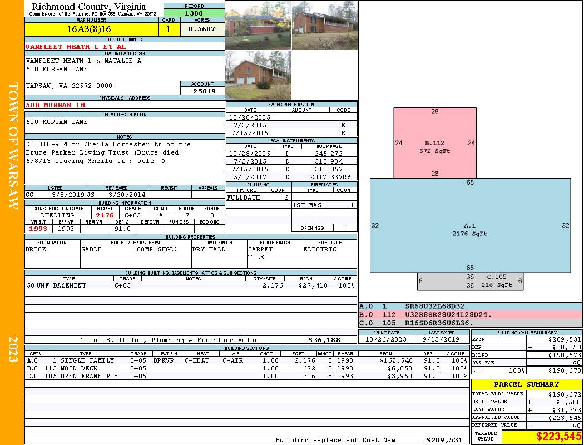This screenshot has height=445, width=584.
Task: Select sketch code SR68U32L68D32
Action: click(437, 306)
